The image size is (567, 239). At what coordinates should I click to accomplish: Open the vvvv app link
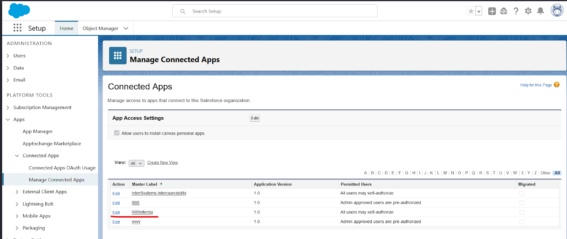click(136, 222)
